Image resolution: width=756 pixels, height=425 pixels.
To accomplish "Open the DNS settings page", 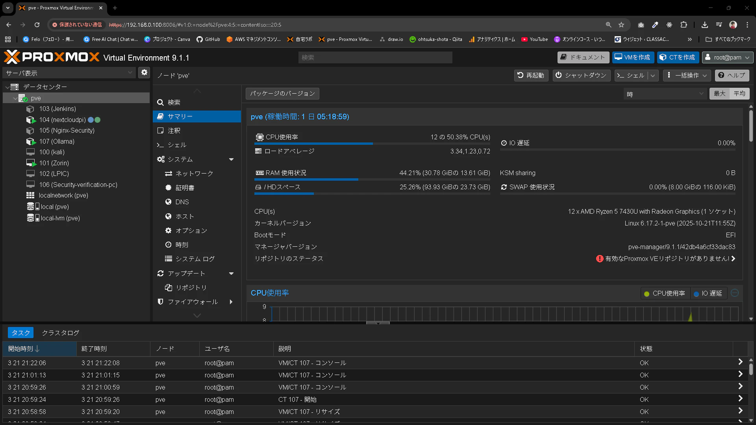I will coord(182,202).
